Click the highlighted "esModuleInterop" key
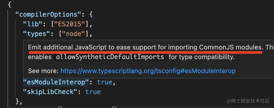This screenshot has width=274, height=108. pyautogui.click(x=56, y=82)
